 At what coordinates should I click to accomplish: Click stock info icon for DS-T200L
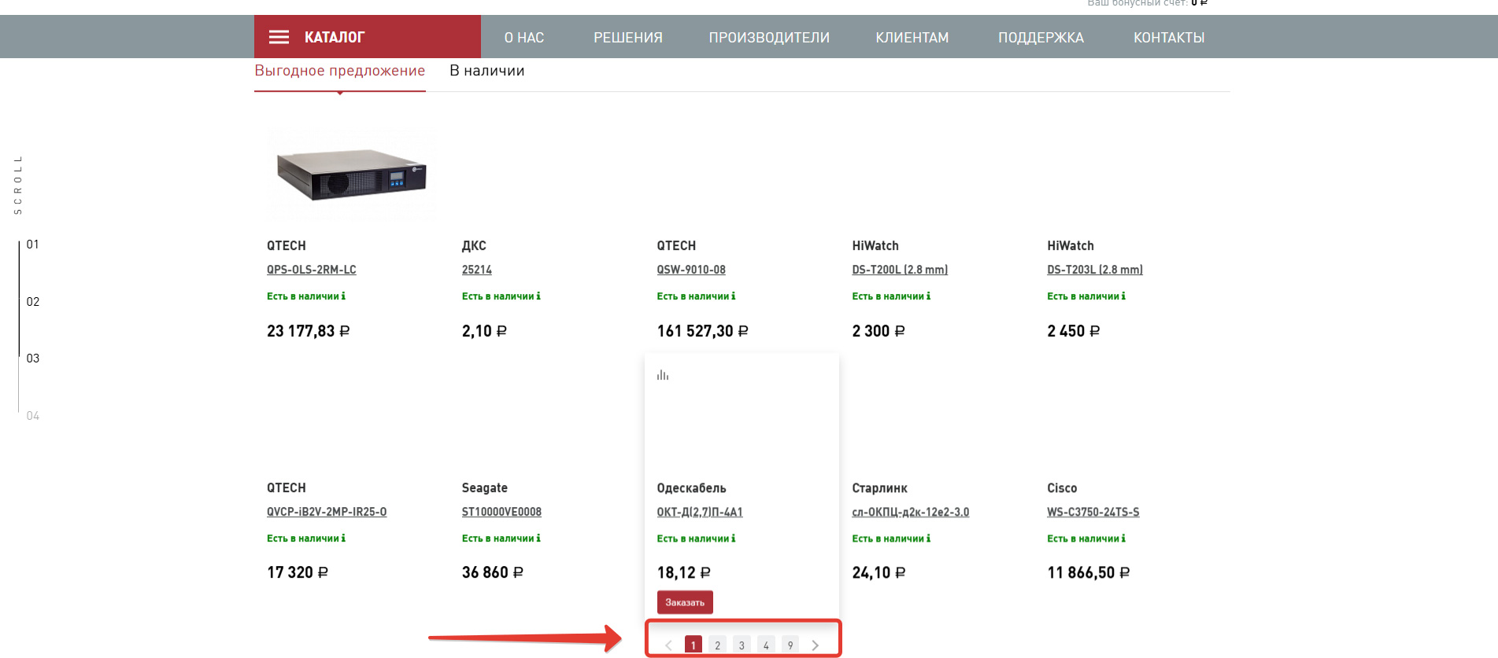pyautogui.click(x=929, y=296)
